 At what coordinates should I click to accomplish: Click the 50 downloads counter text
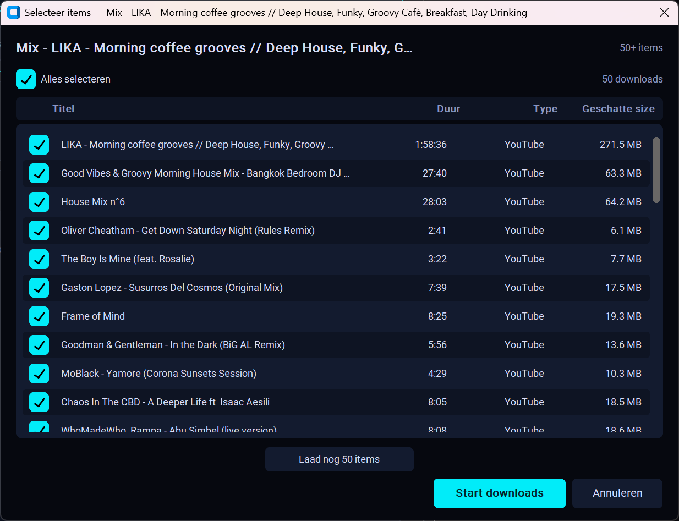click(632, 79)
